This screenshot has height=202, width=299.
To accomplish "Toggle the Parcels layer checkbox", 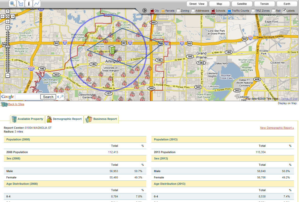I will 163,11.
